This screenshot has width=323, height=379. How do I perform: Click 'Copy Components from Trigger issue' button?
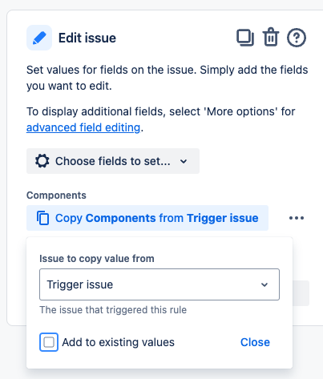pos(147,218)
